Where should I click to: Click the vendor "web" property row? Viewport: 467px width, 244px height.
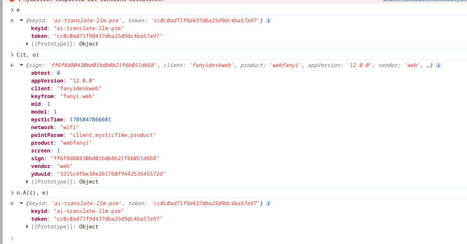[52, 166]
